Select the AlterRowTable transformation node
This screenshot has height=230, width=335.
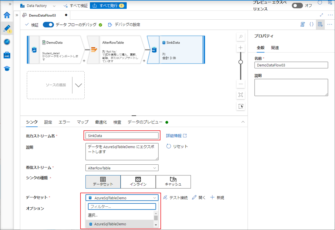pos(116,50)
